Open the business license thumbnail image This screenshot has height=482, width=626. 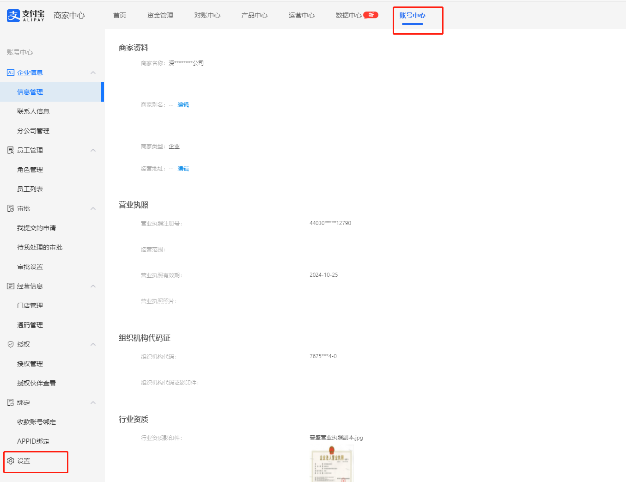331,464
